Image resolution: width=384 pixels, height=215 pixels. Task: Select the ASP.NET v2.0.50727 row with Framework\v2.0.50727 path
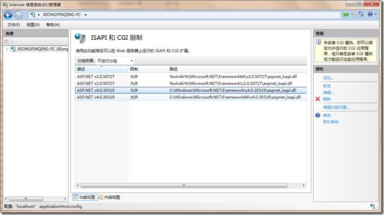pos(191,83)
